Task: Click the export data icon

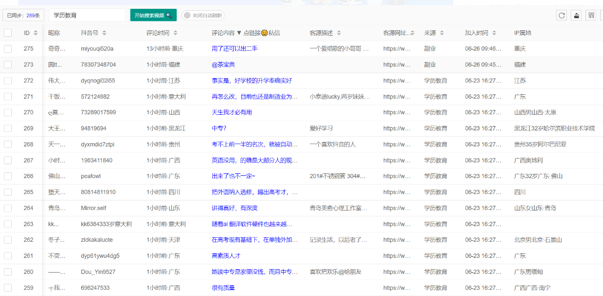Action: coord(577,15)
